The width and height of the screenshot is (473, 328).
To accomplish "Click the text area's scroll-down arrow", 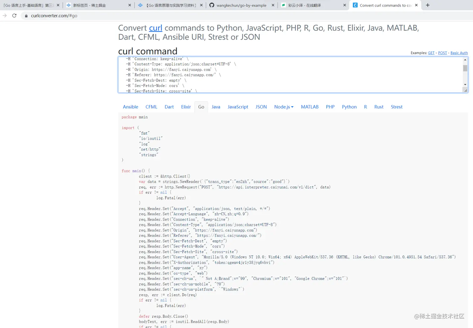I will (x=465, y=84).
